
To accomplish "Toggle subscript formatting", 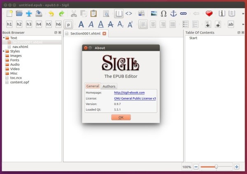I will click(121, 24).
